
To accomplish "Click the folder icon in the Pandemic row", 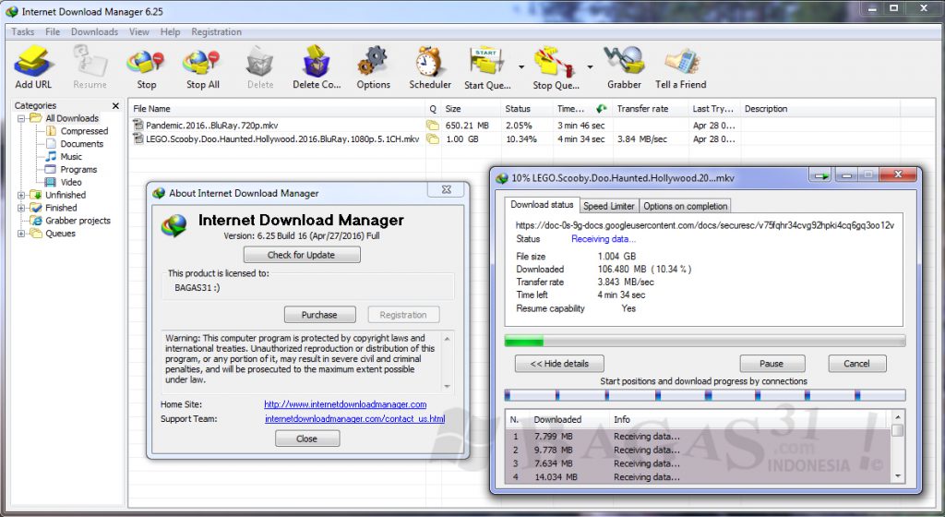I will pos(432,126).
